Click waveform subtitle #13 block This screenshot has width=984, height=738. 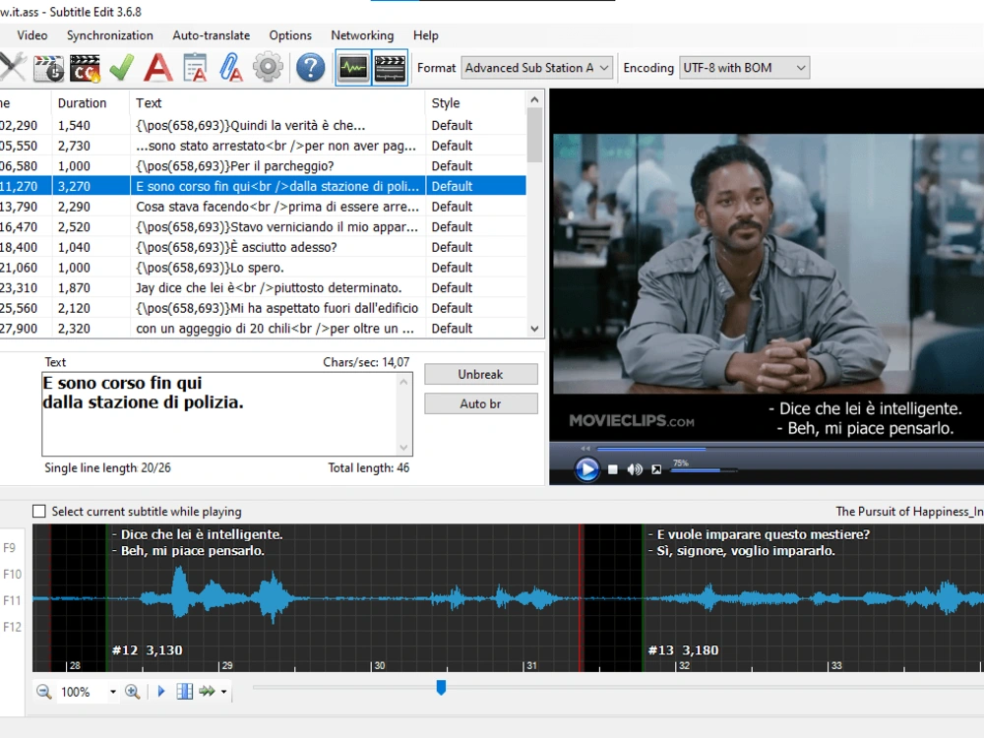click(x=814, y=598)
